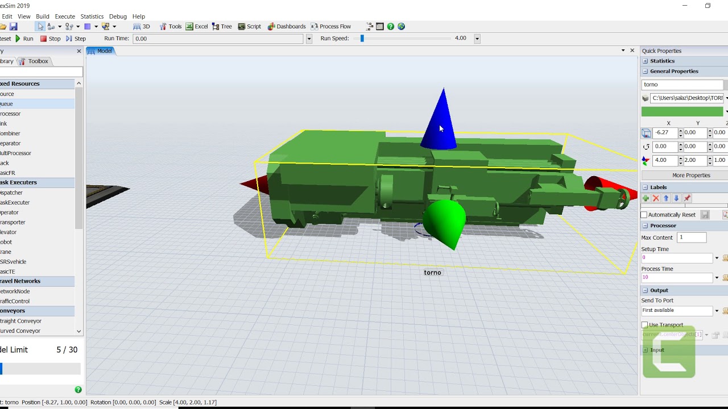Image resolution: width=728 pixels, height=409 pixels.
Task: Click the Stop simulation button
Action: [x=50, y=39]
